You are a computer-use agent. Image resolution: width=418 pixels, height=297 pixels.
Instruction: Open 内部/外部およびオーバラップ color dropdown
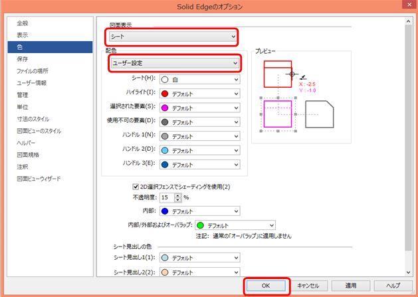235,225
